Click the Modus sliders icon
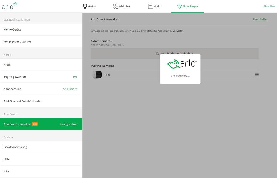 150,6
